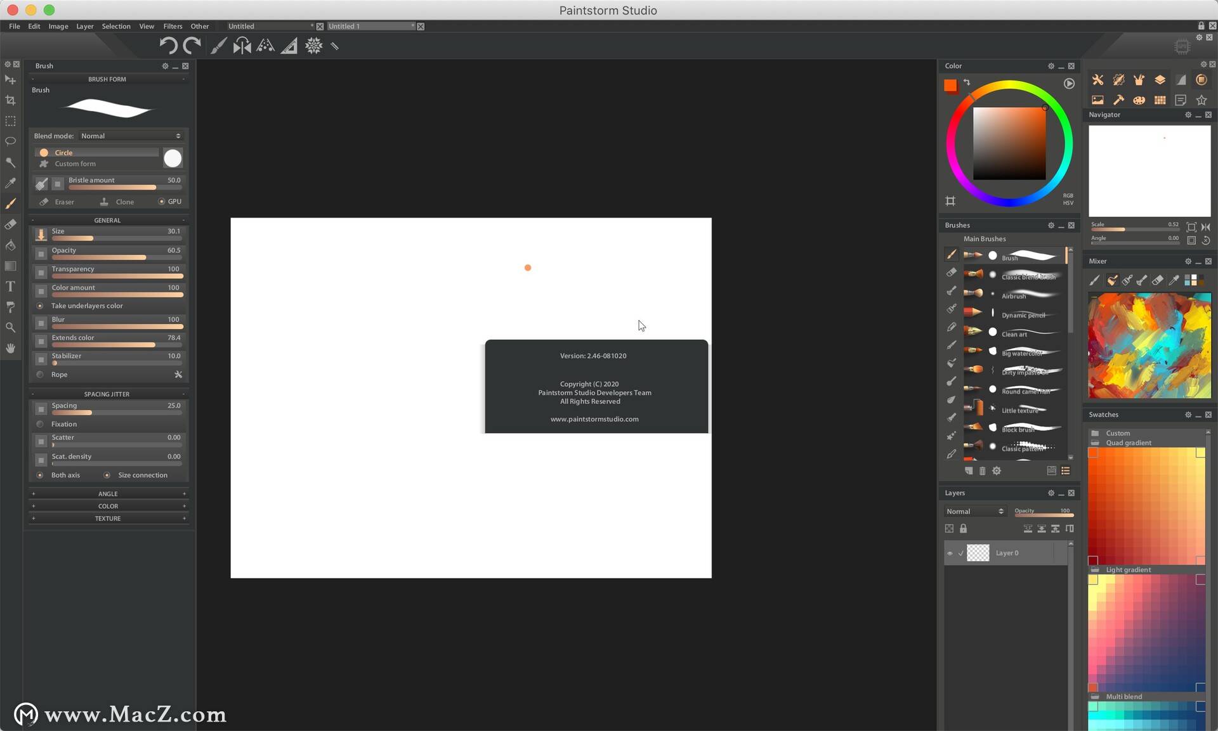Image resolution: width=1218 pixels, height=731 pixels.
Task: Select the rectangular selection tool
Action: [11, 121]
